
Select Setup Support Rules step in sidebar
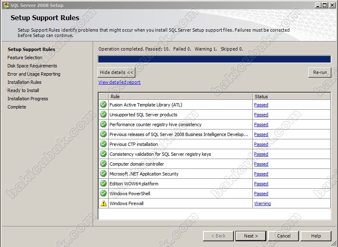31,49
